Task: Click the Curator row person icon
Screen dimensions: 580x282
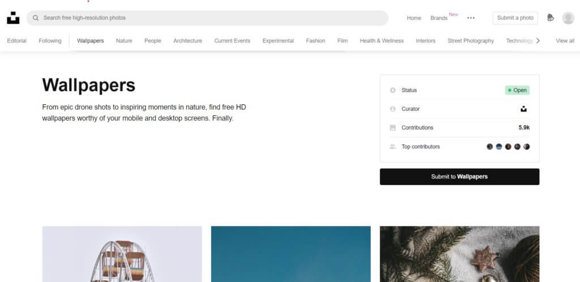Action: click(x=393, y=109)
